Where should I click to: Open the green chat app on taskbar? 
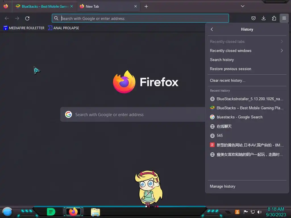pos(51,212)
